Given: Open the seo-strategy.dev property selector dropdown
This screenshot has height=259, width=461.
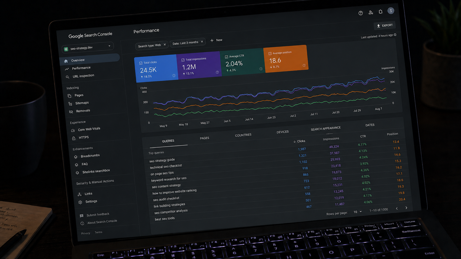Looking at the screenshot, I should coord(88,47).
